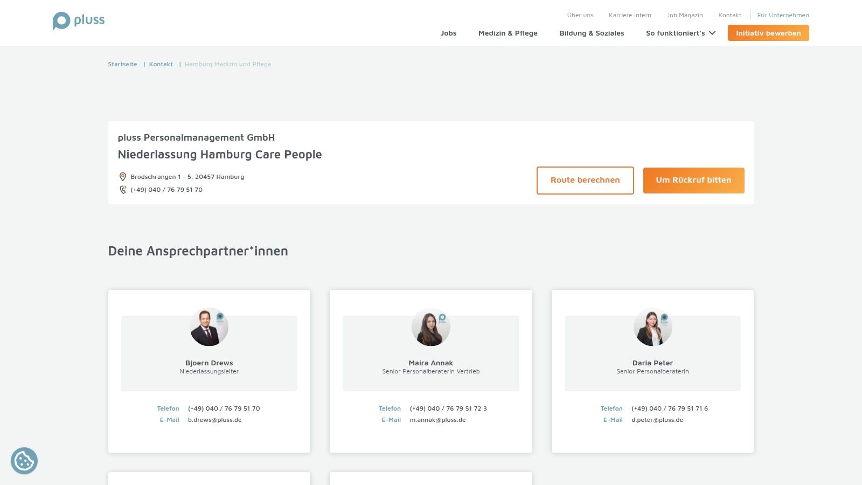This screenshot has width=862, height=485.
Task: Click Bjoern Drews' phone number
Action: pyautogui.click(x=224, y=408)
